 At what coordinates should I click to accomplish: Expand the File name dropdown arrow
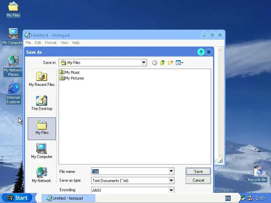click(171, 171)
